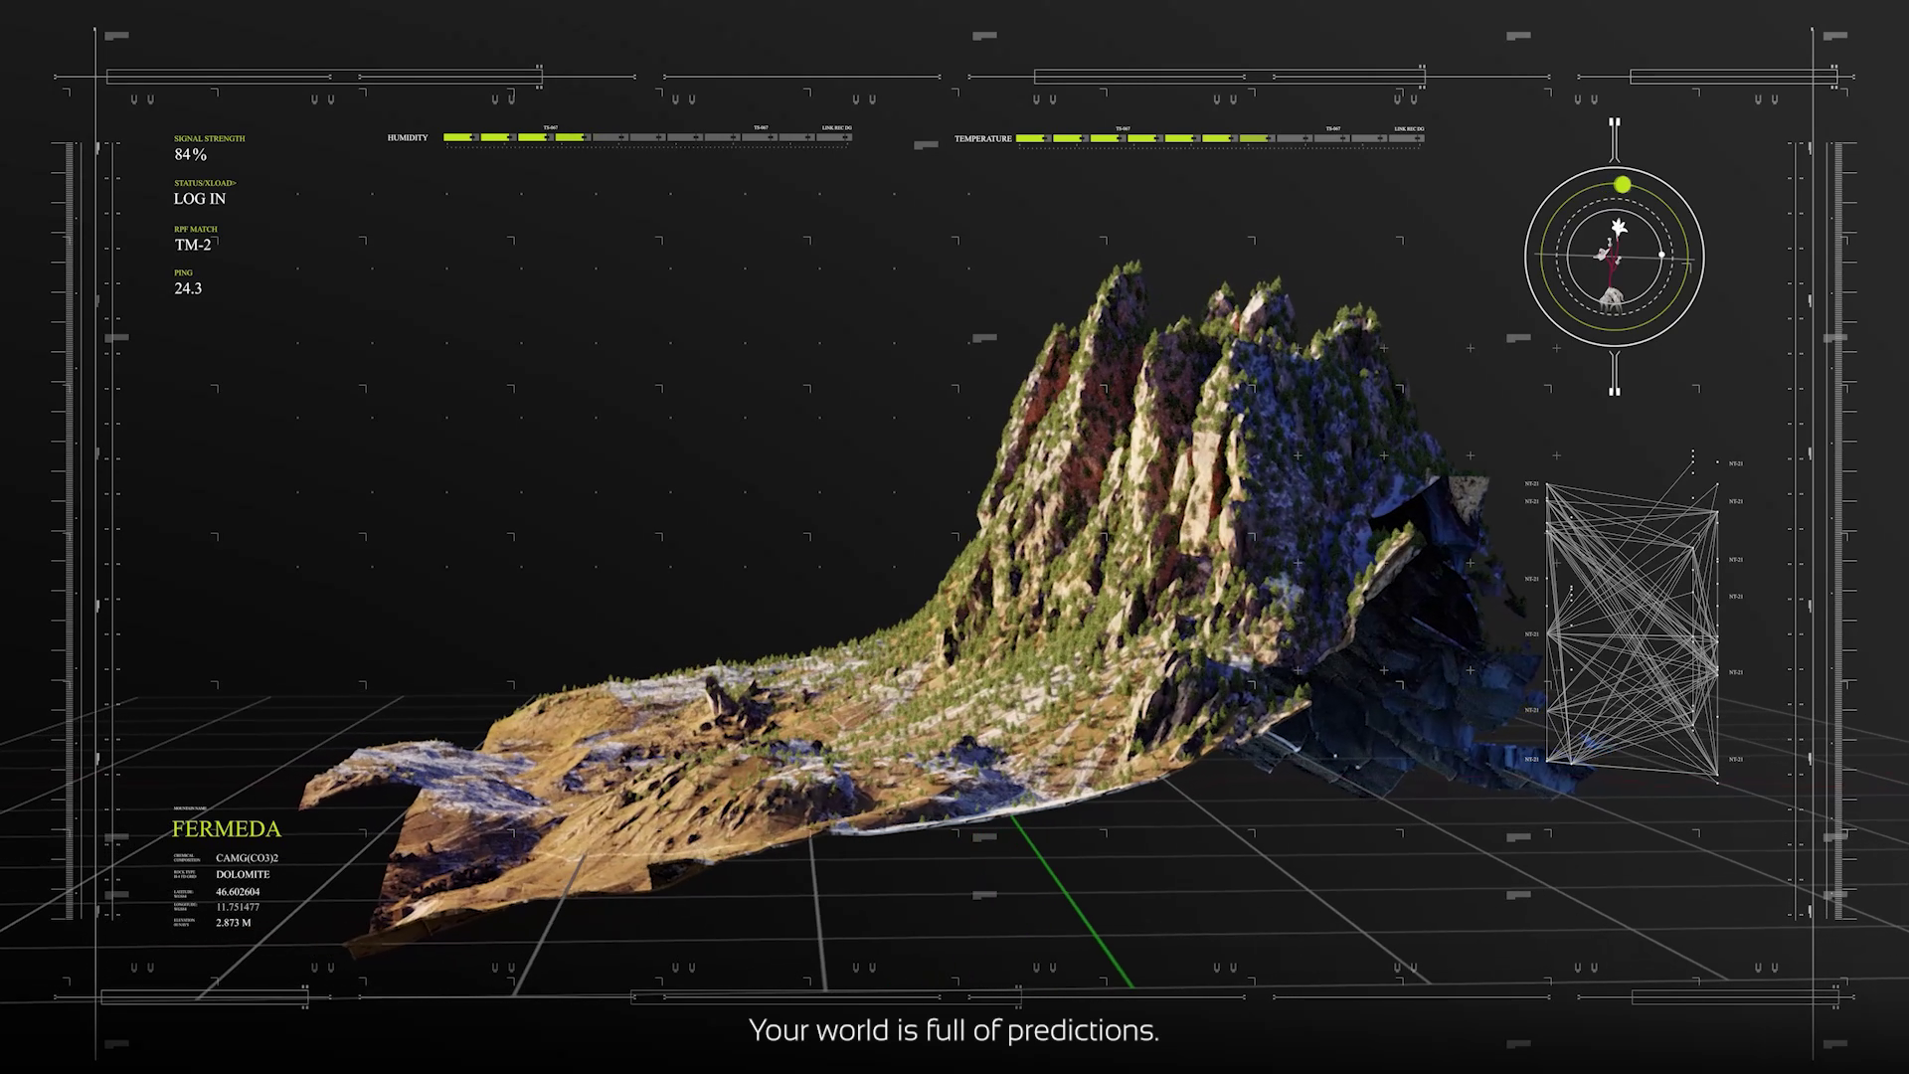Click the LOG IN status text
The image size is (1909, 1074).
point(200,199)
